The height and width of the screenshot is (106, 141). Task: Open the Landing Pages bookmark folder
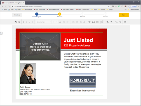[x=27, y=10]
